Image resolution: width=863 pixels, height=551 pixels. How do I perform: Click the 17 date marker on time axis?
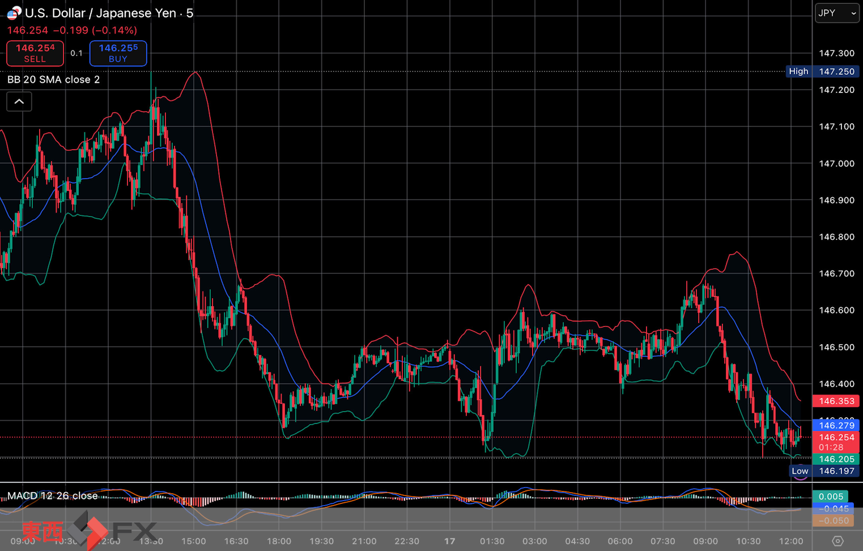pos(449,541)
